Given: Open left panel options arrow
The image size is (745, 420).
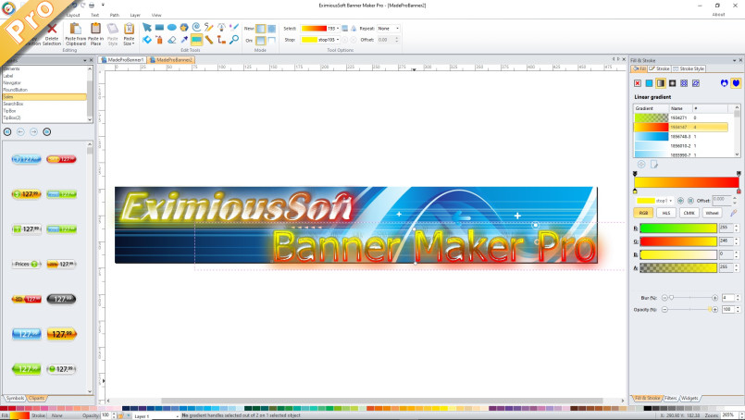Looking at the screenshot, I should 84,60.
